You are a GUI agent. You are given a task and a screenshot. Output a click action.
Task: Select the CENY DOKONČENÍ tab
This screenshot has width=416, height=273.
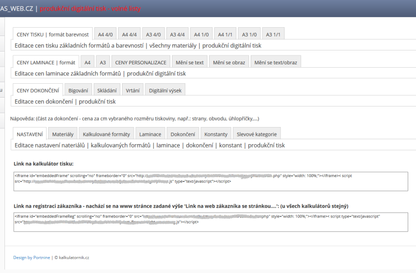click(38, 90)
